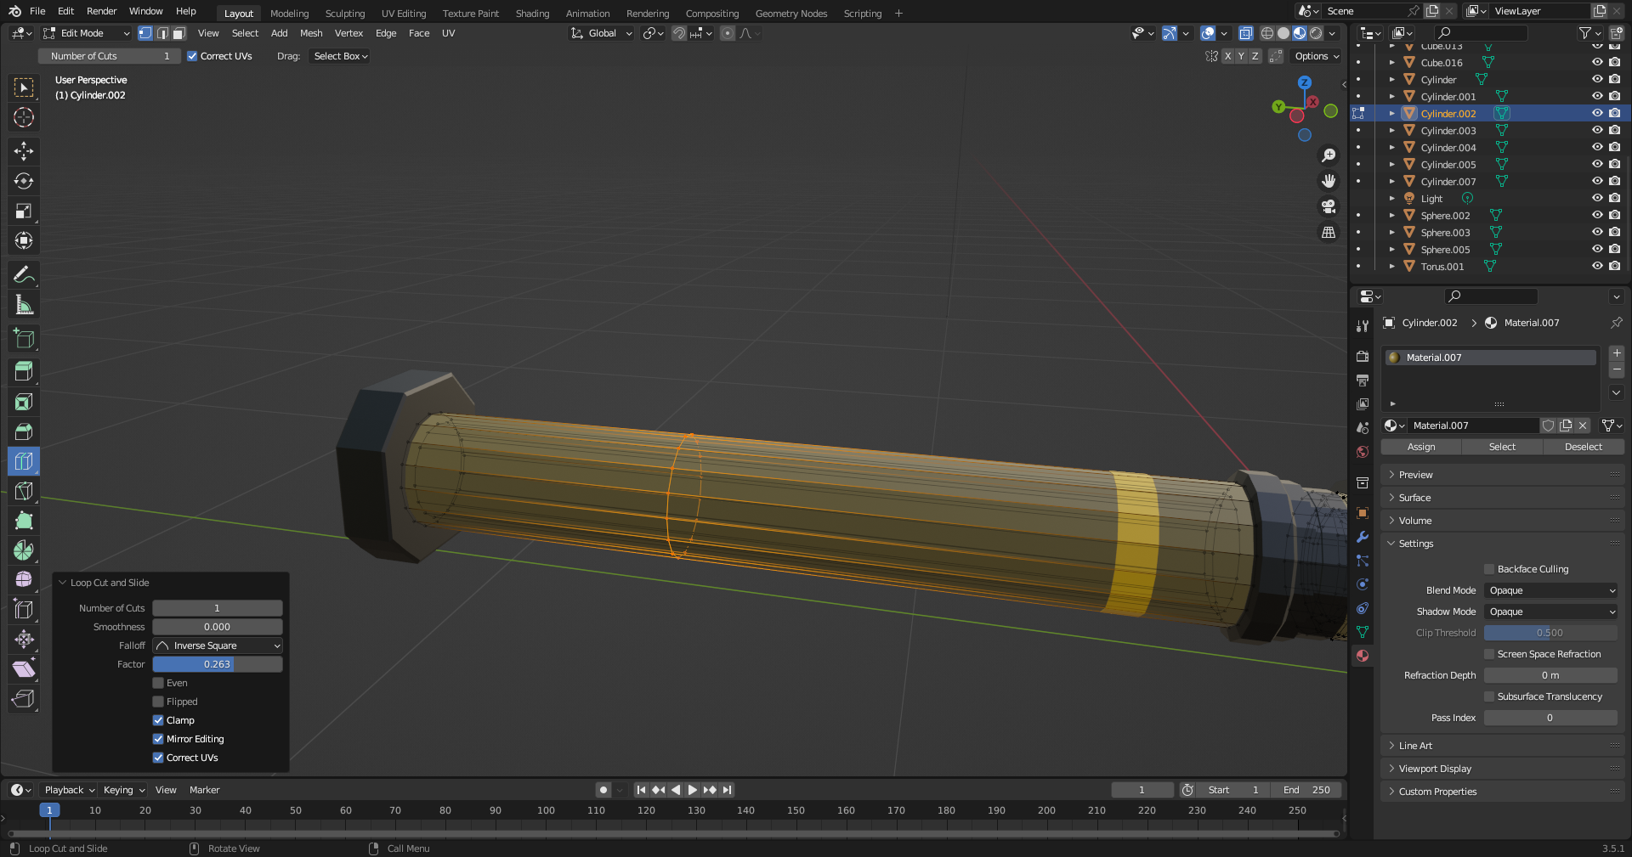Disable the Mirror Editing checkbox
1632x857 pixels.
coord(158,739)
